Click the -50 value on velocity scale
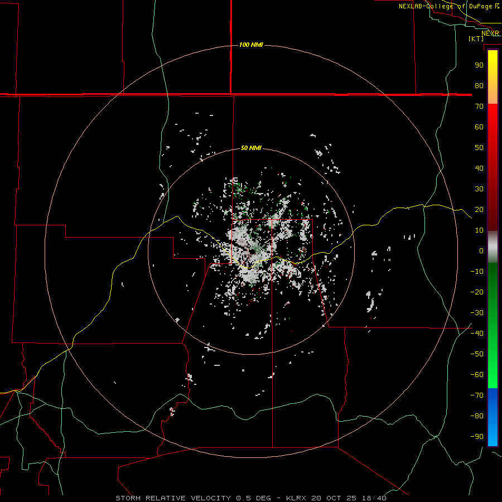The width and height of the screenshot is (502, 502). pyautogui.click(x=477, y=354)
